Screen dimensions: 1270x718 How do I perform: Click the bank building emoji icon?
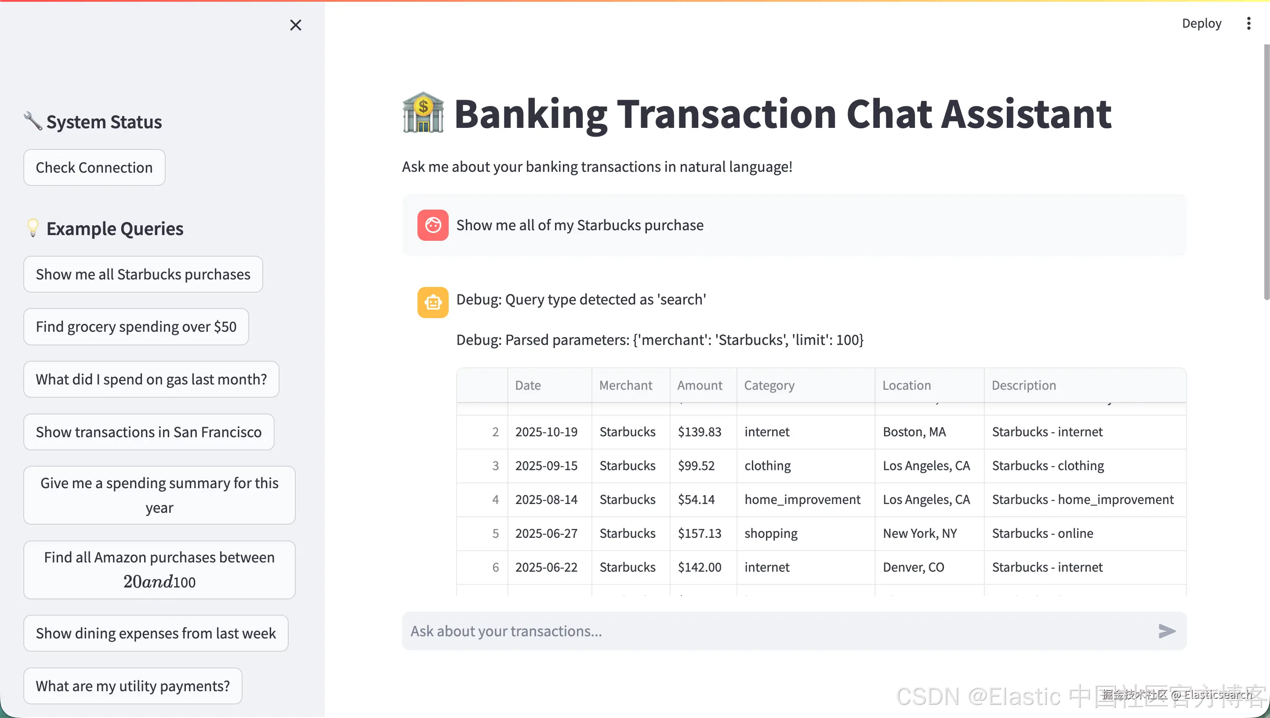pyautogui.click(x=423, y=113)
